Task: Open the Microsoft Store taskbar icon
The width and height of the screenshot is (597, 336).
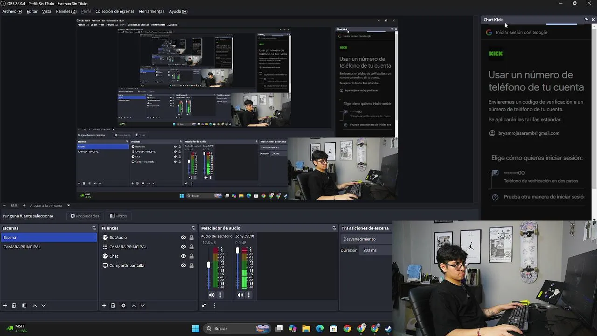Action: click(333, 329)
